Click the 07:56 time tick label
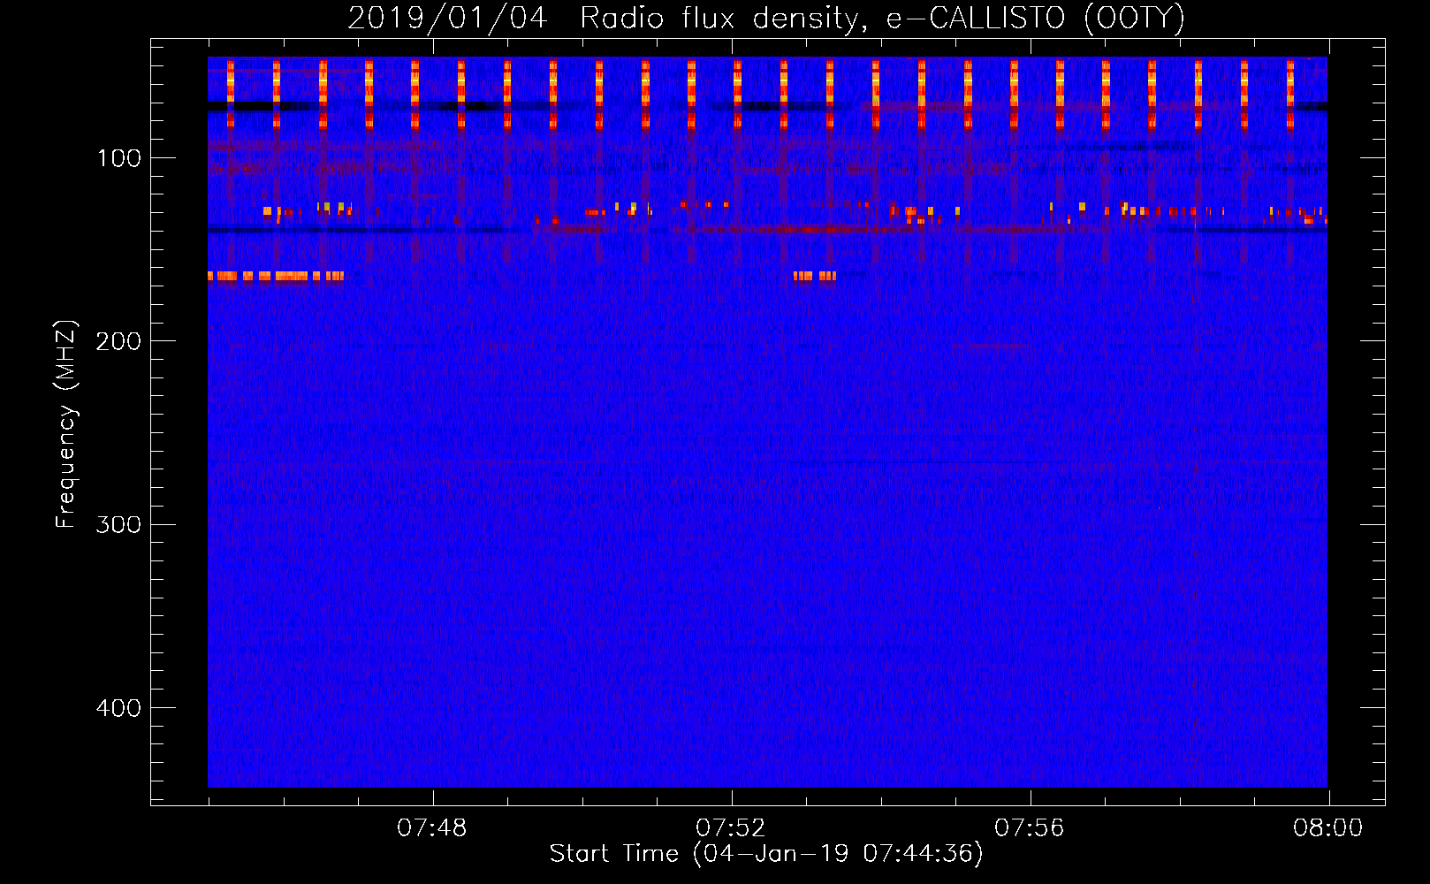The width and height of the screenshot is (1430, 884). 1030,828
